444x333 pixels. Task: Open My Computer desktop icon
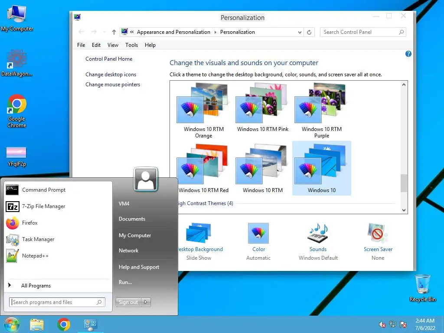tap(17, 18)
